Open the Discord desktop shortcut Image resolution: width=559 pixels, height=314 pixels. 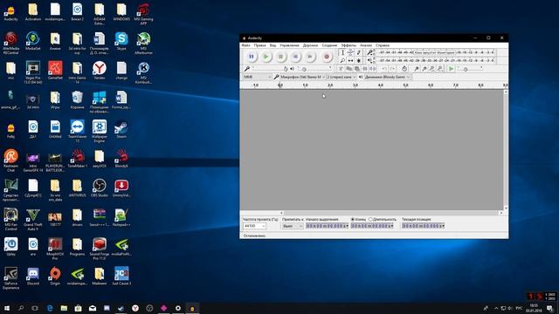coord(33,276)
